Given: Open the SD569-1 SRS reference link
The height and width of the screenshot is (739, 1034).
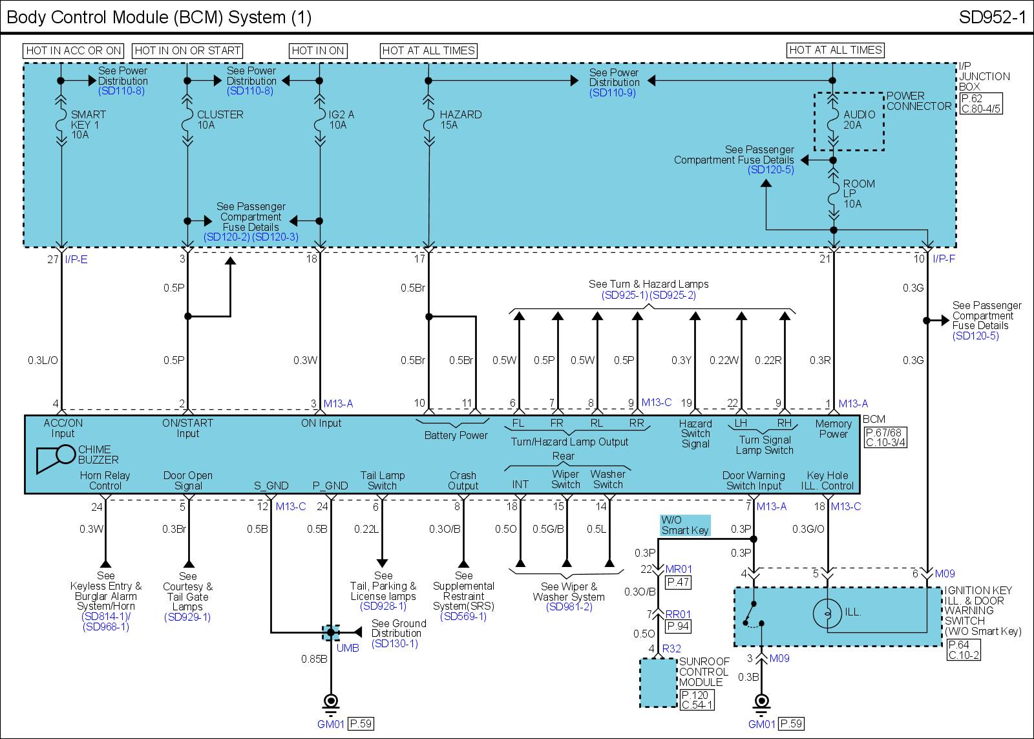Looking at the screenshot, I should pyautogui.click(x=463, y=617).
